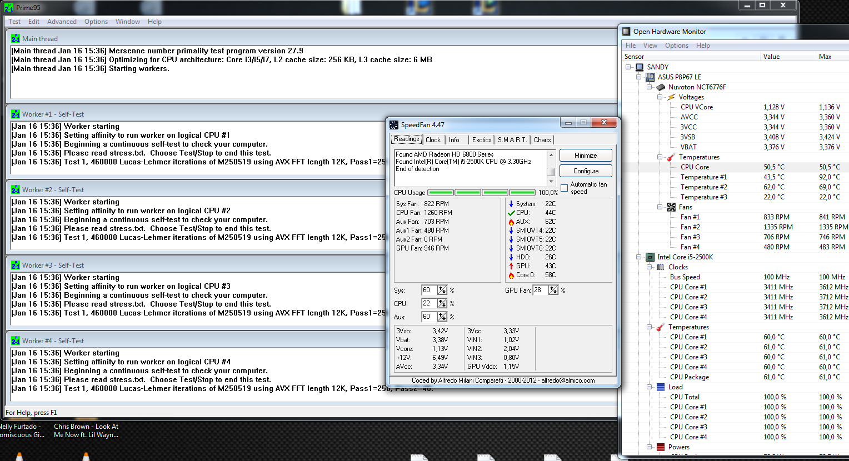Click the Intel Core i5-2500K processor icon
849x461 pixels.
[x=650, y=257]
